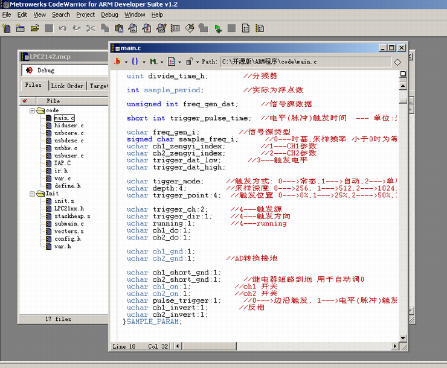Click the breakpoints grid toolbar icon
This screenshot has width=447, height=368.
175,28
